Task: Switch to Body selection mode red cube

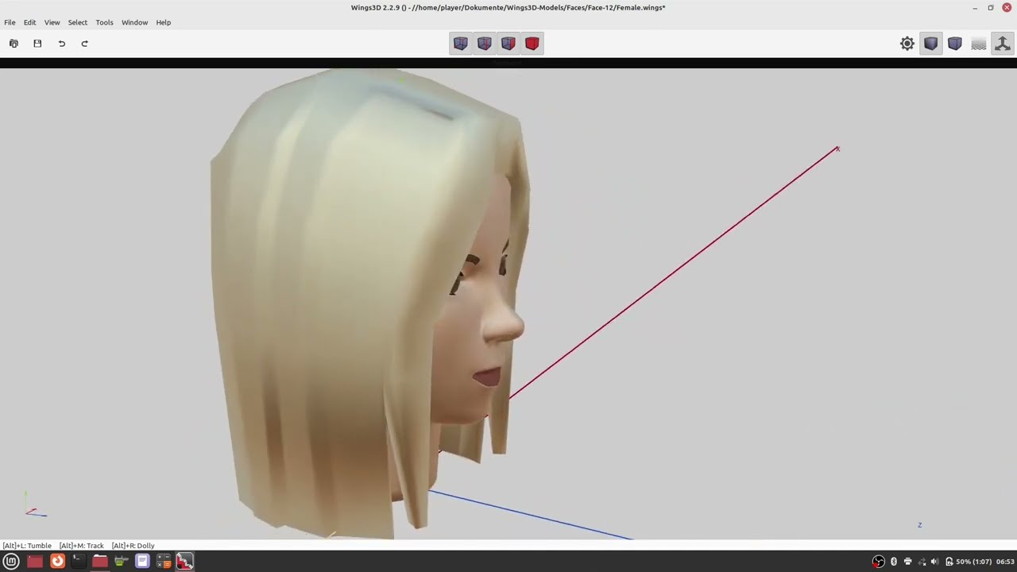Action: point(532,44)
